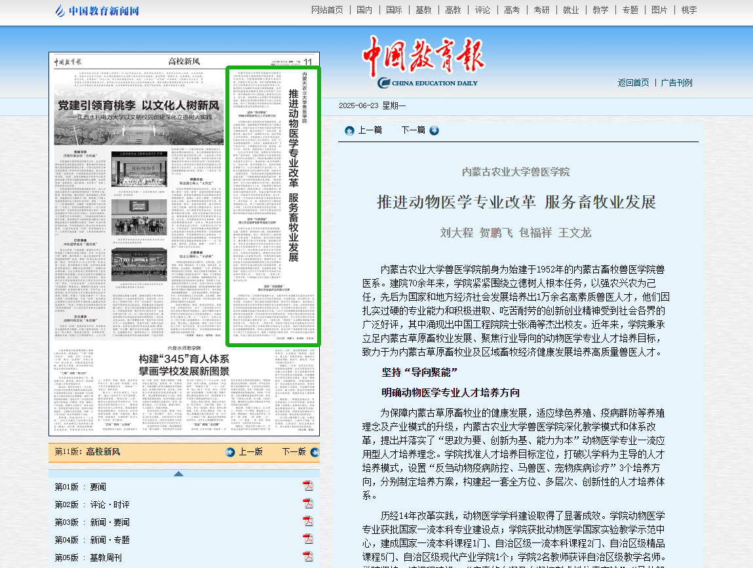The height and width of the screenshot is (568, 753).
Task: Open the 网站首页 navigation item
Action: click(x=327, y=10)
